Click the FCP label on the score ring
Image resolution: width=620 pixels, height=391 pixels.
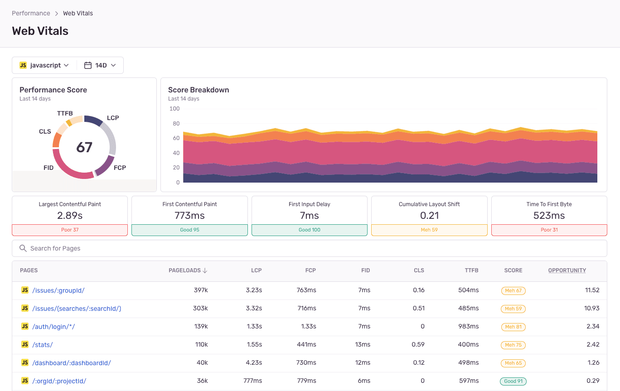pyautogui.click(x=120, y=168)
